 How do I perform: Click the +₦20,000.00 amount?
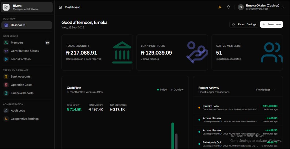click(x=269, y=106)
